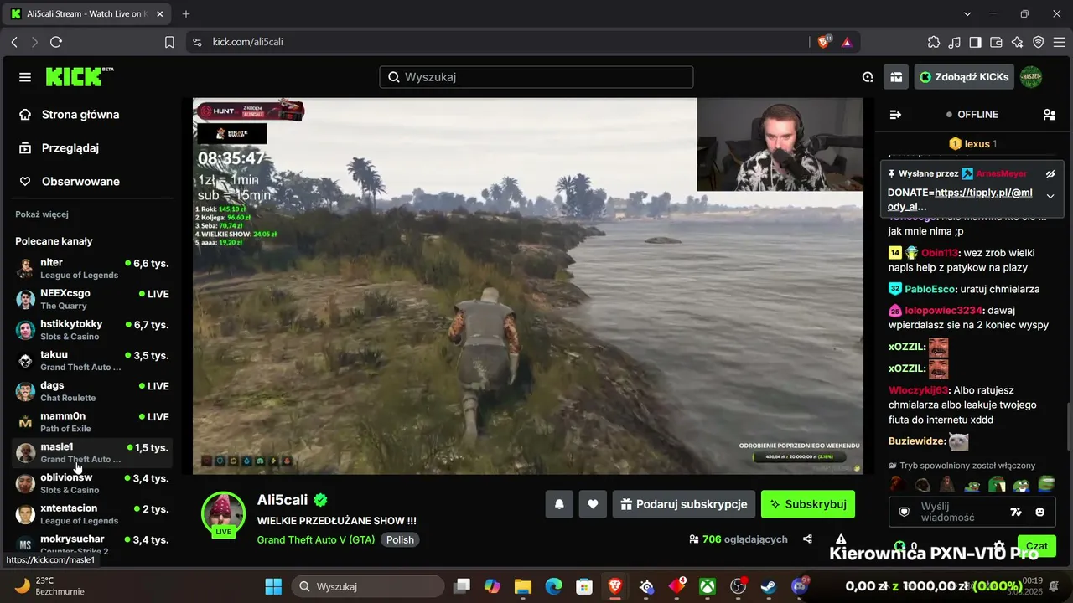
Task: Open dags Chat Roulette channel
Action: tap(92, 392)
